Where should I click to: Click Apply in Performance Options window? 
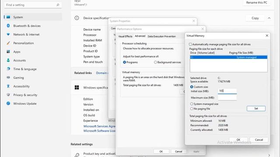pyautogui.click(x=196, y=151)
